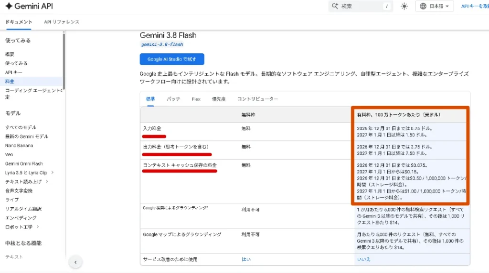Click the 出力料金(思考トークンを含む) label
Image resolution: width=489 pixels, height=273 pixels.
[176, 147]
